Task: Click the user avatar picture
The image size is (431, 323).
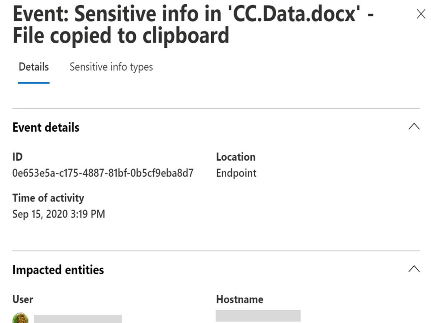Action: pyautogui.click(x=21, y=318)
